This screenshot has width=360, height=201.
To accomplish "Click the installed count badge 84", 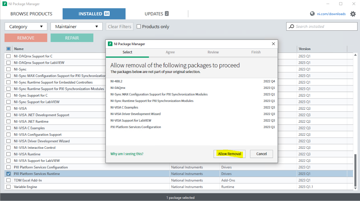I will point(106,14).
